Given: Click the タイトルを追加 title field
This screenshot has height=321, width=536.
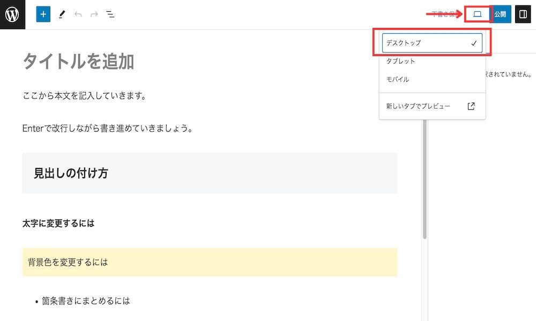Looking at the screenshot, I should point(78,62).
